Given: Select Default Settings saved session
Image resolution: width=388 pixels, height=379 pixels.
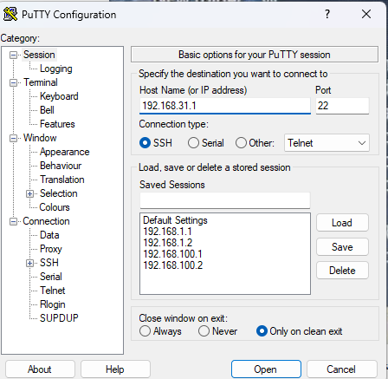Looking at the screenshot, I should (x=175, y=220).
